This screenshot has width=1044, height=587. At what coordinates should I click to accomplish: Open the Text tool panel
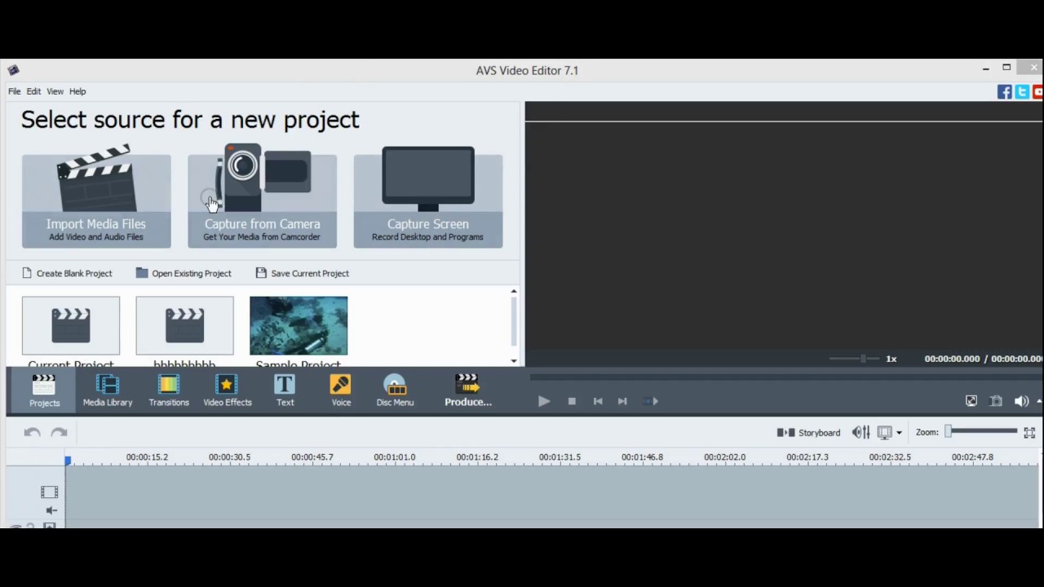point(285,391)
